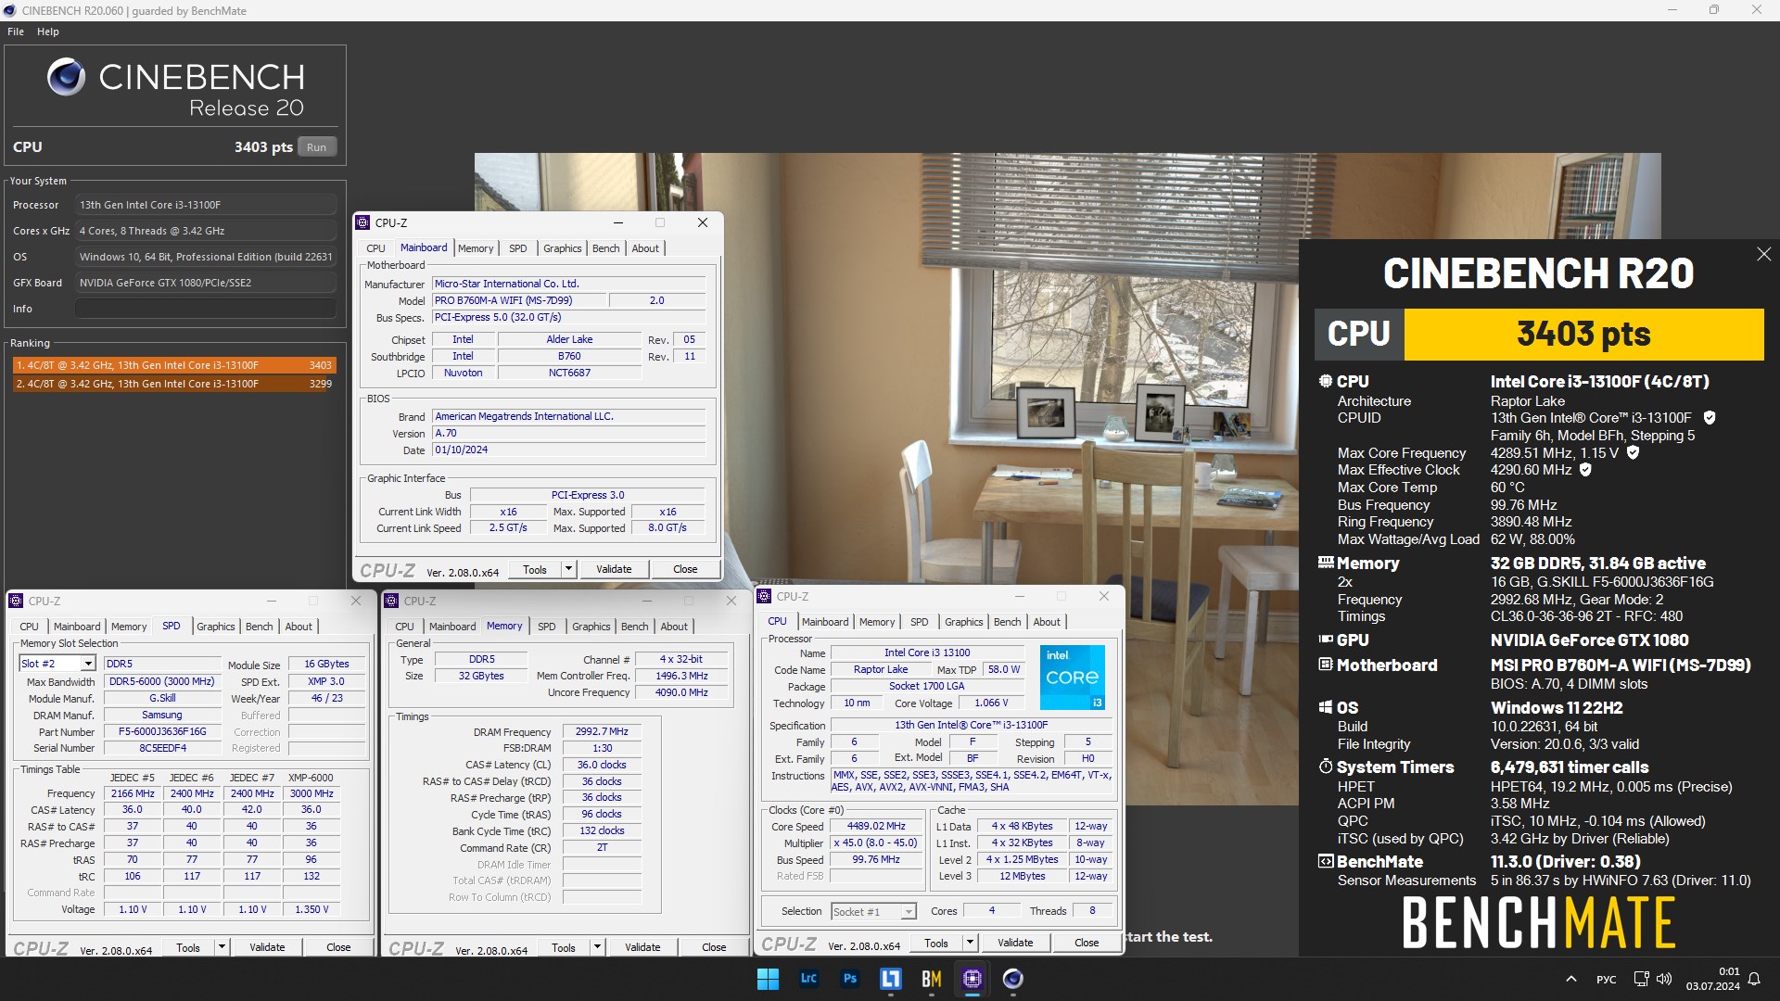Open Tools dropdown arrow in Mainboard window
The width and height of the screenshot is (1780, 1001).
coord(568,569)
